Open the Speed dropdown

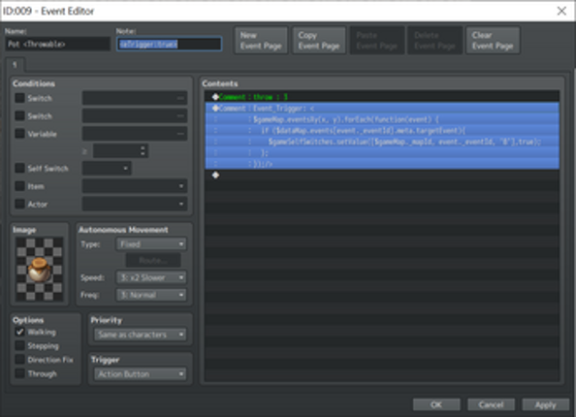click(x=151, y=277)
